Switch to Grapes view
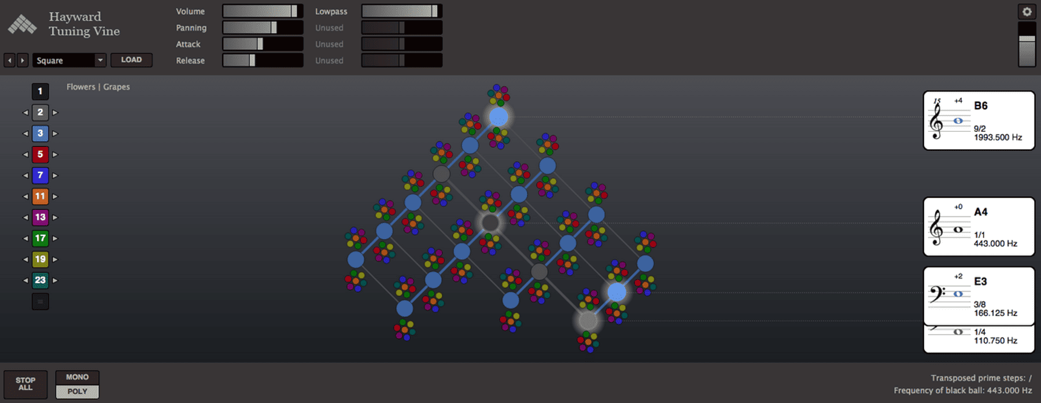1041x403 pixels. click(116, 87)
